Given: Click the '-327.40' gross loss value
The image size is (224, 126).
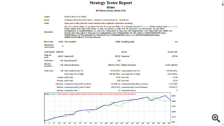Looking at the screenshot, I should coord(174,56).
